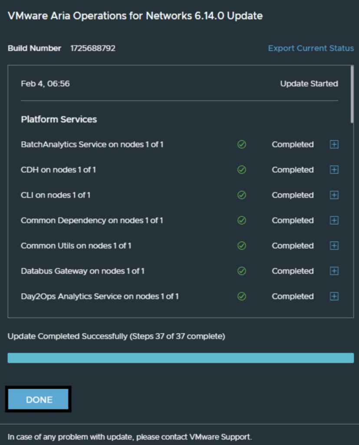
Task: Select the Platform Services section heading
Action: tap(59, 119)
